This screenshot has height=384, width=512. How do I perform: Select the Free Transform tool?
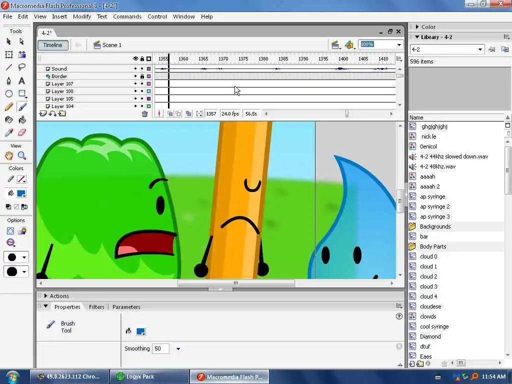pos(9,54)
